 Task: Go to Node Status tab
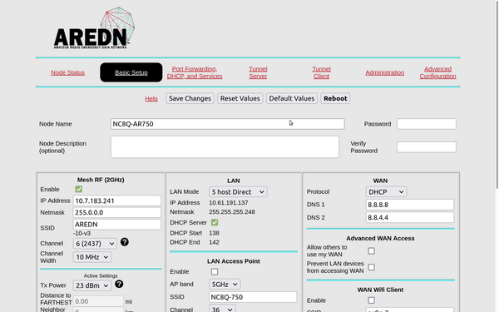pyautogui.click(x=68, y=72)
